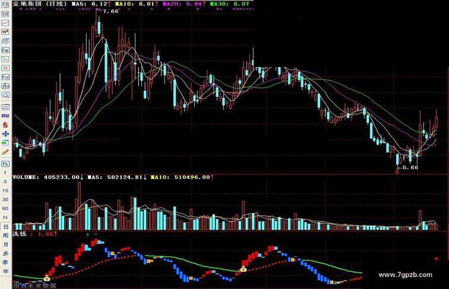449x289 pixels.
Task: Select the line chart icon in sidebar
Action: point(5,23)
